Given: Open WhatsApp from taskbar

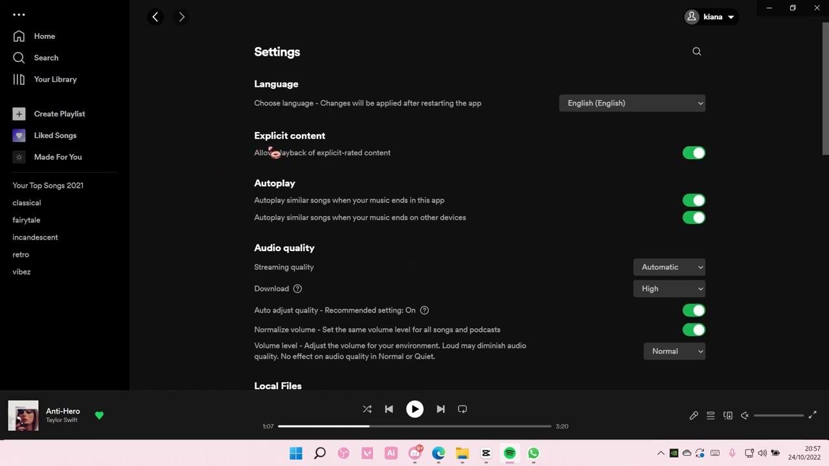Looking at the screenshot, I should click(533, 453).
